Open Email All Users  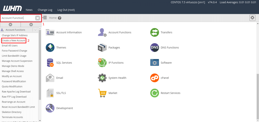tap(10, 45)
